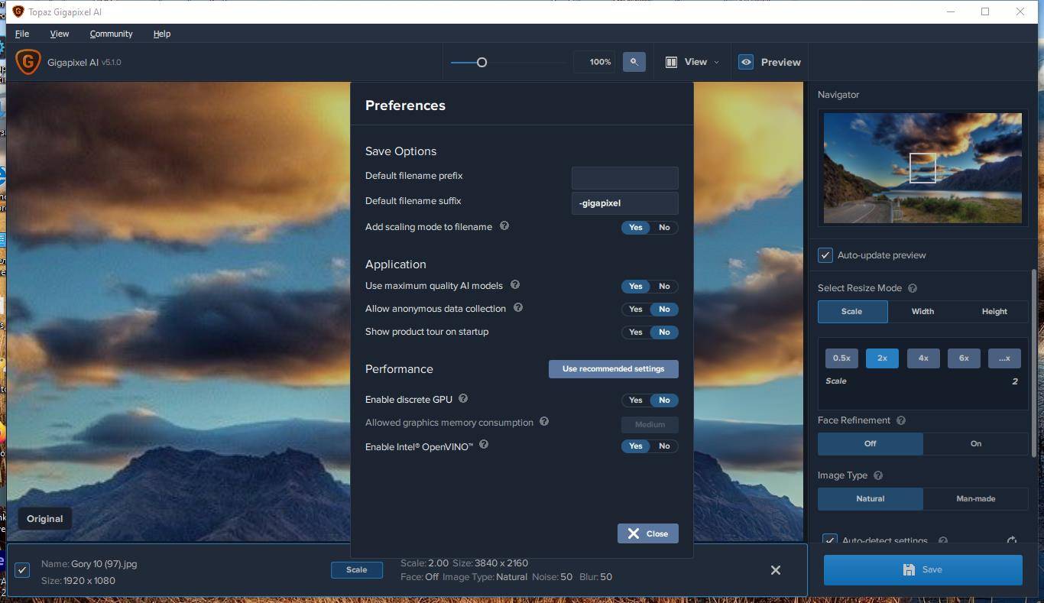Click Use recommended settings button
This screenshot has height=603, width=1044.
pos(614,368)
